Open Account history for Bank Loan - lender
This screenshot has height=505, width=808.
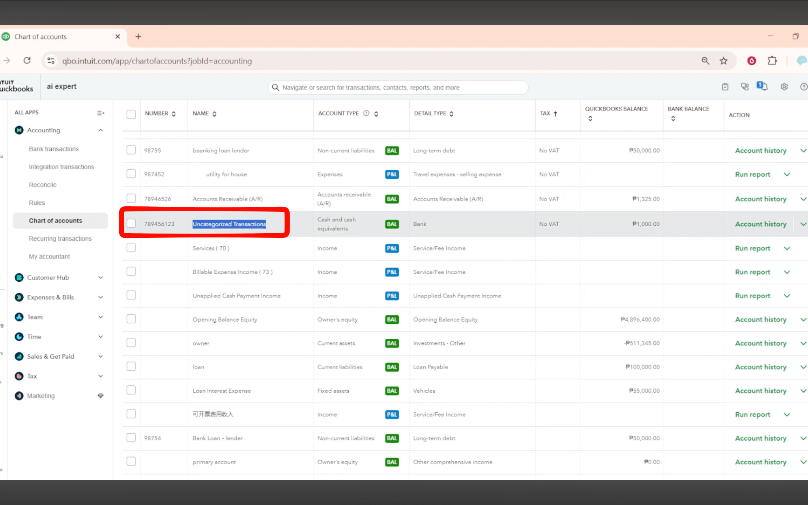761,438
